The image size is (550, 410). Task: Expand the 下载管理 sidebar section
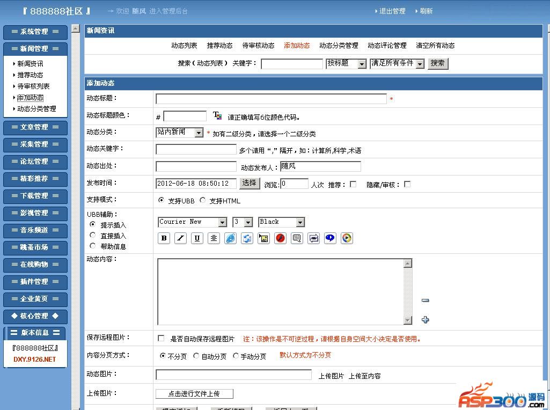point(35,196)
